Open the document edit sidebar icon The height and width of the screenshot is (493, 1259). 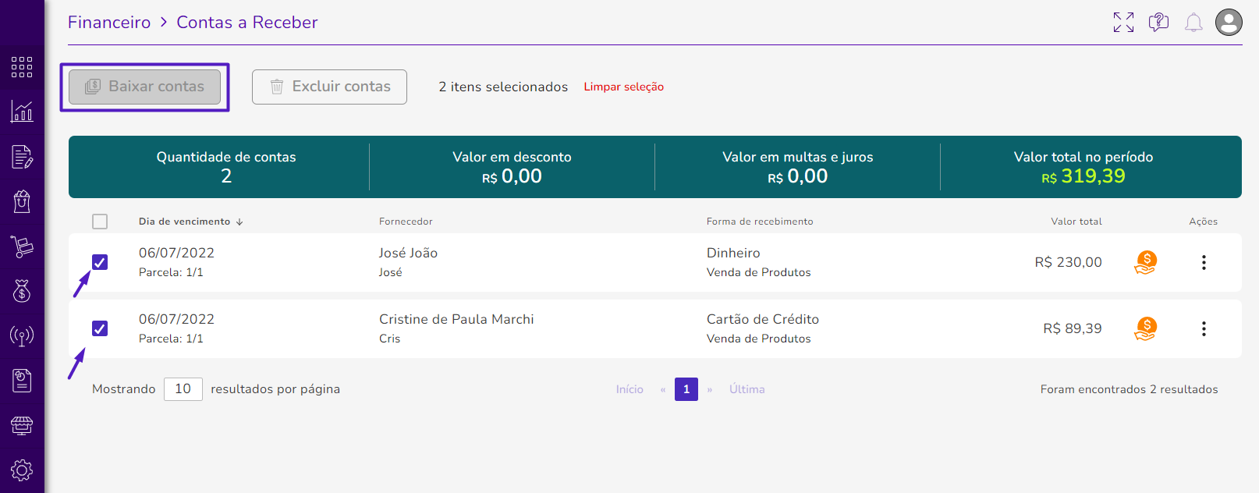[x=22, y=157]
